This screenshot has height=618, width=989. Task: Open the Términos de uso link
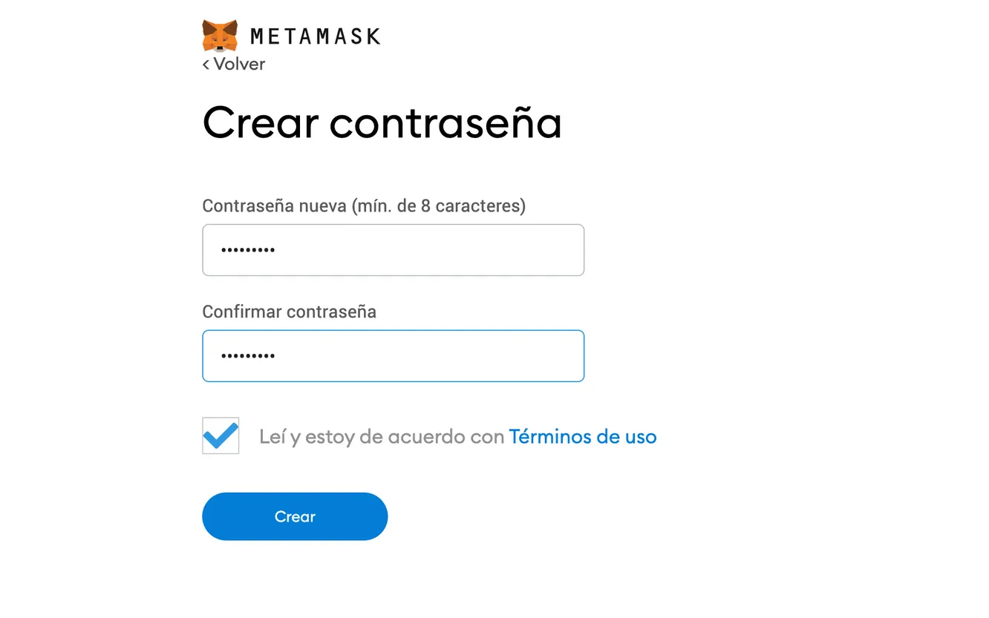[582, 436]
